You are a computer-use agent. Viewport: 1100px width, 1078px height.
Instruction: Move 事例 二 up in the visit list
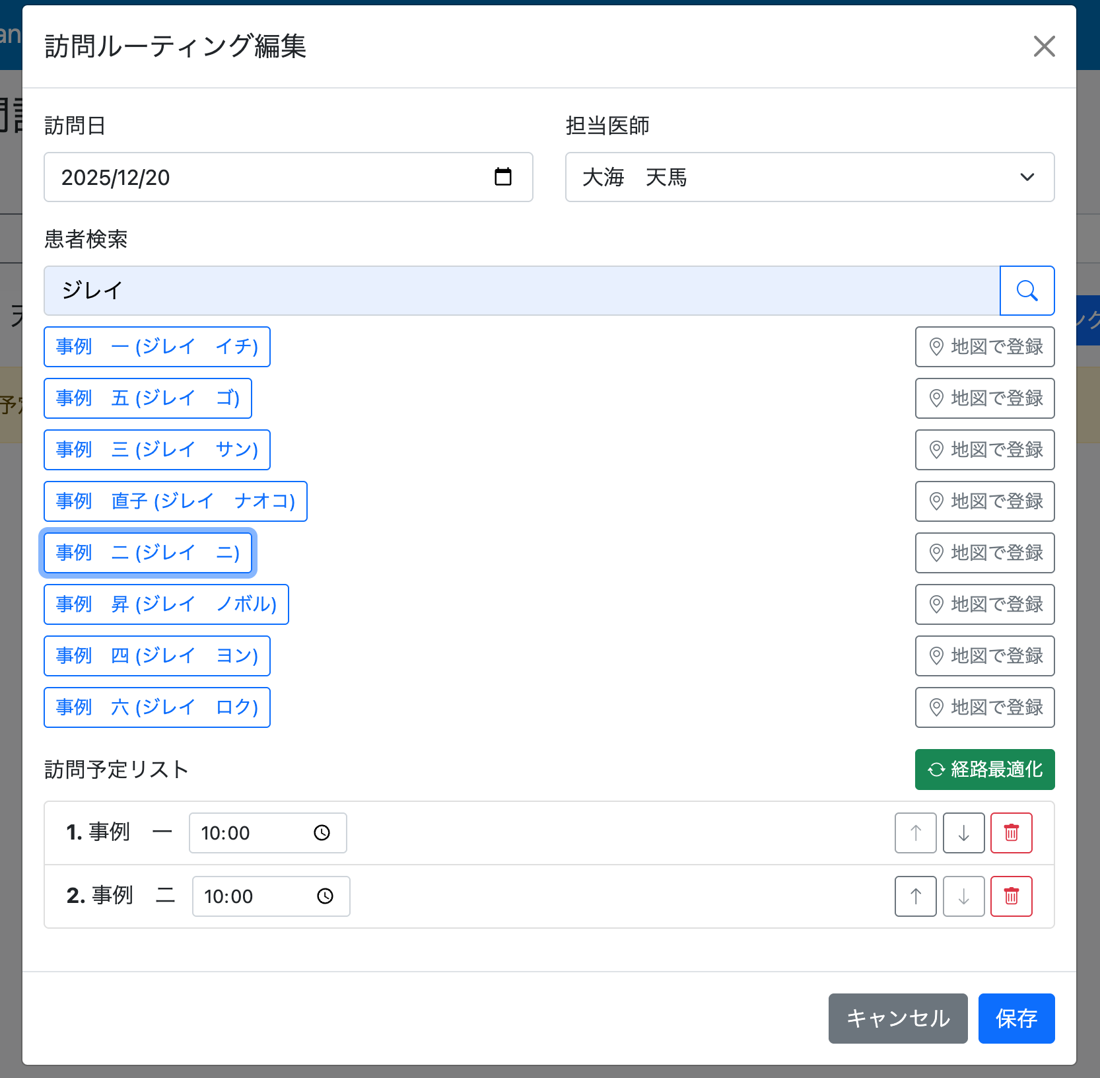(915, 896)
